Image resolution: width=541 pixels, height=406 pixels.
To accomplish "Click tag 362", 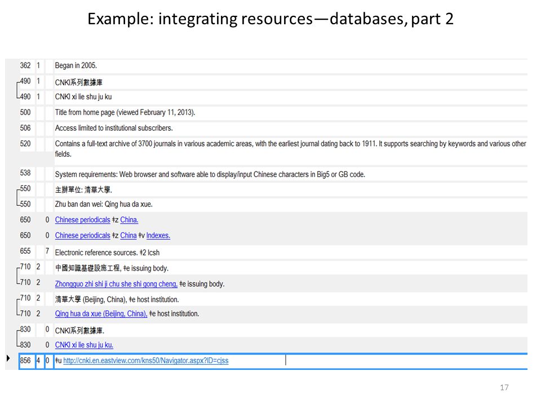I will [25, 65].
